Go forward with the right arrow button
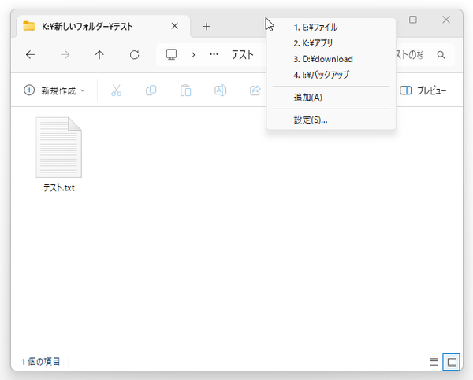473x380 pixels. click(65, 55)
